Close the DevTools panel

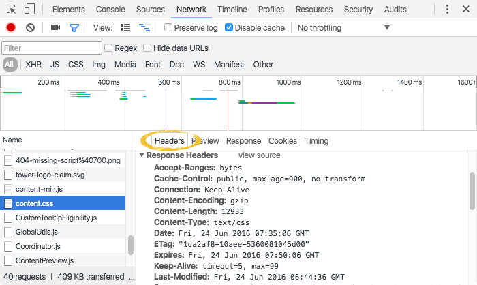pos(467,10)
